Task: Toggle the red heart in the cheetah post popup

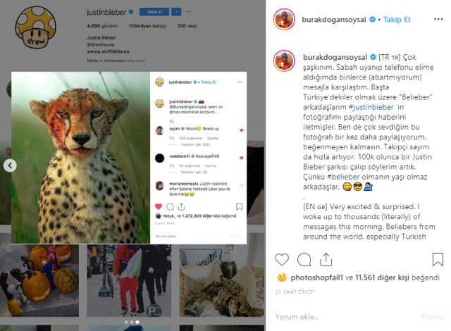Action: click(158, 207)
